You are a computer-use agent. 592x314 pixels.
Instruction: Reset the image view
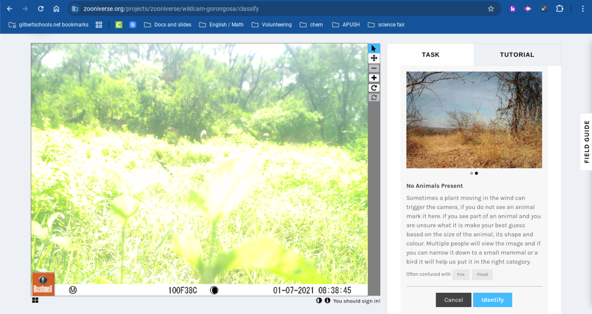(x=374, y=97)
